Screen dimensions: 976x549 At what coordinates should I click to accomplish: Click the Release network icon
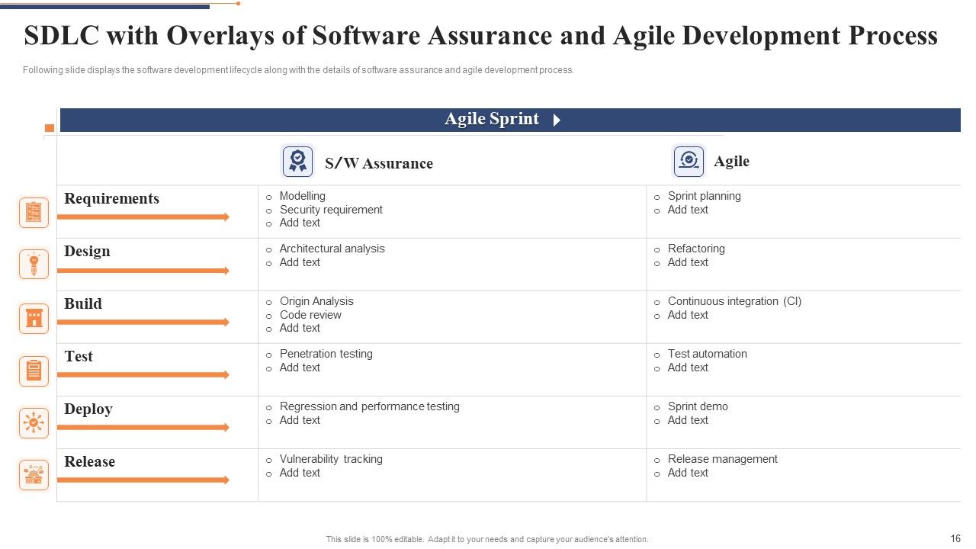tap(34, 475)
